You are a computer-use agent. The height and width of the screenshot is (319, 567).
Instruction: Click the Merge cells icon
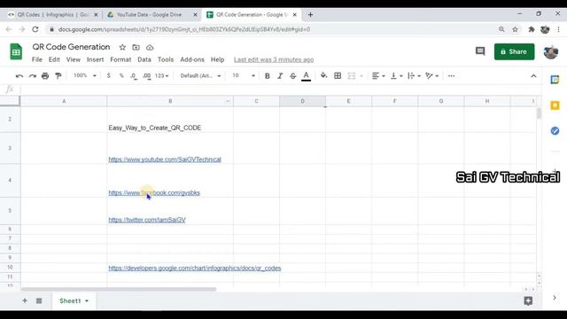(352, 75)
